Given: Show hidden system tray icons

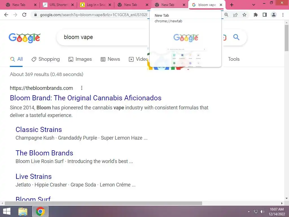Looking at the screenshot, I should [249, 212].
